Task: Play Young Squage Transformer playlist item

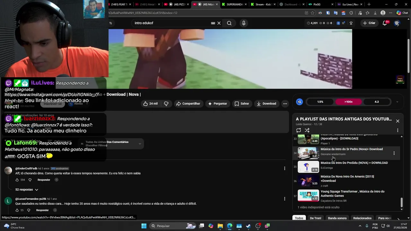Action: pos(347,196)
